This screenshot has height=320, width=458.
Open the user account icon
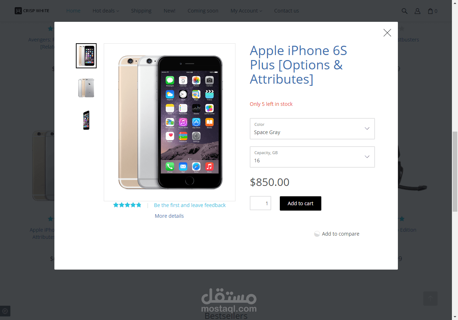pyautogui.click(x=417, y=11)
